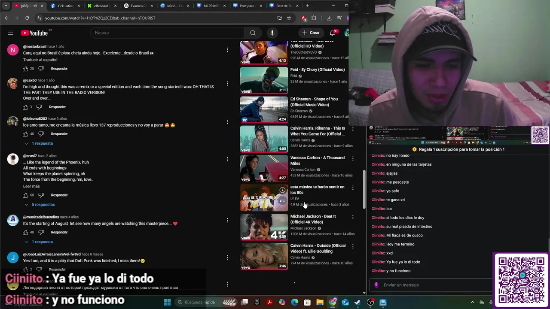The width and height of the screenshot is (550, 309).
Task: Open options menu for @srusl7 comment
Action: click(227, 159)
